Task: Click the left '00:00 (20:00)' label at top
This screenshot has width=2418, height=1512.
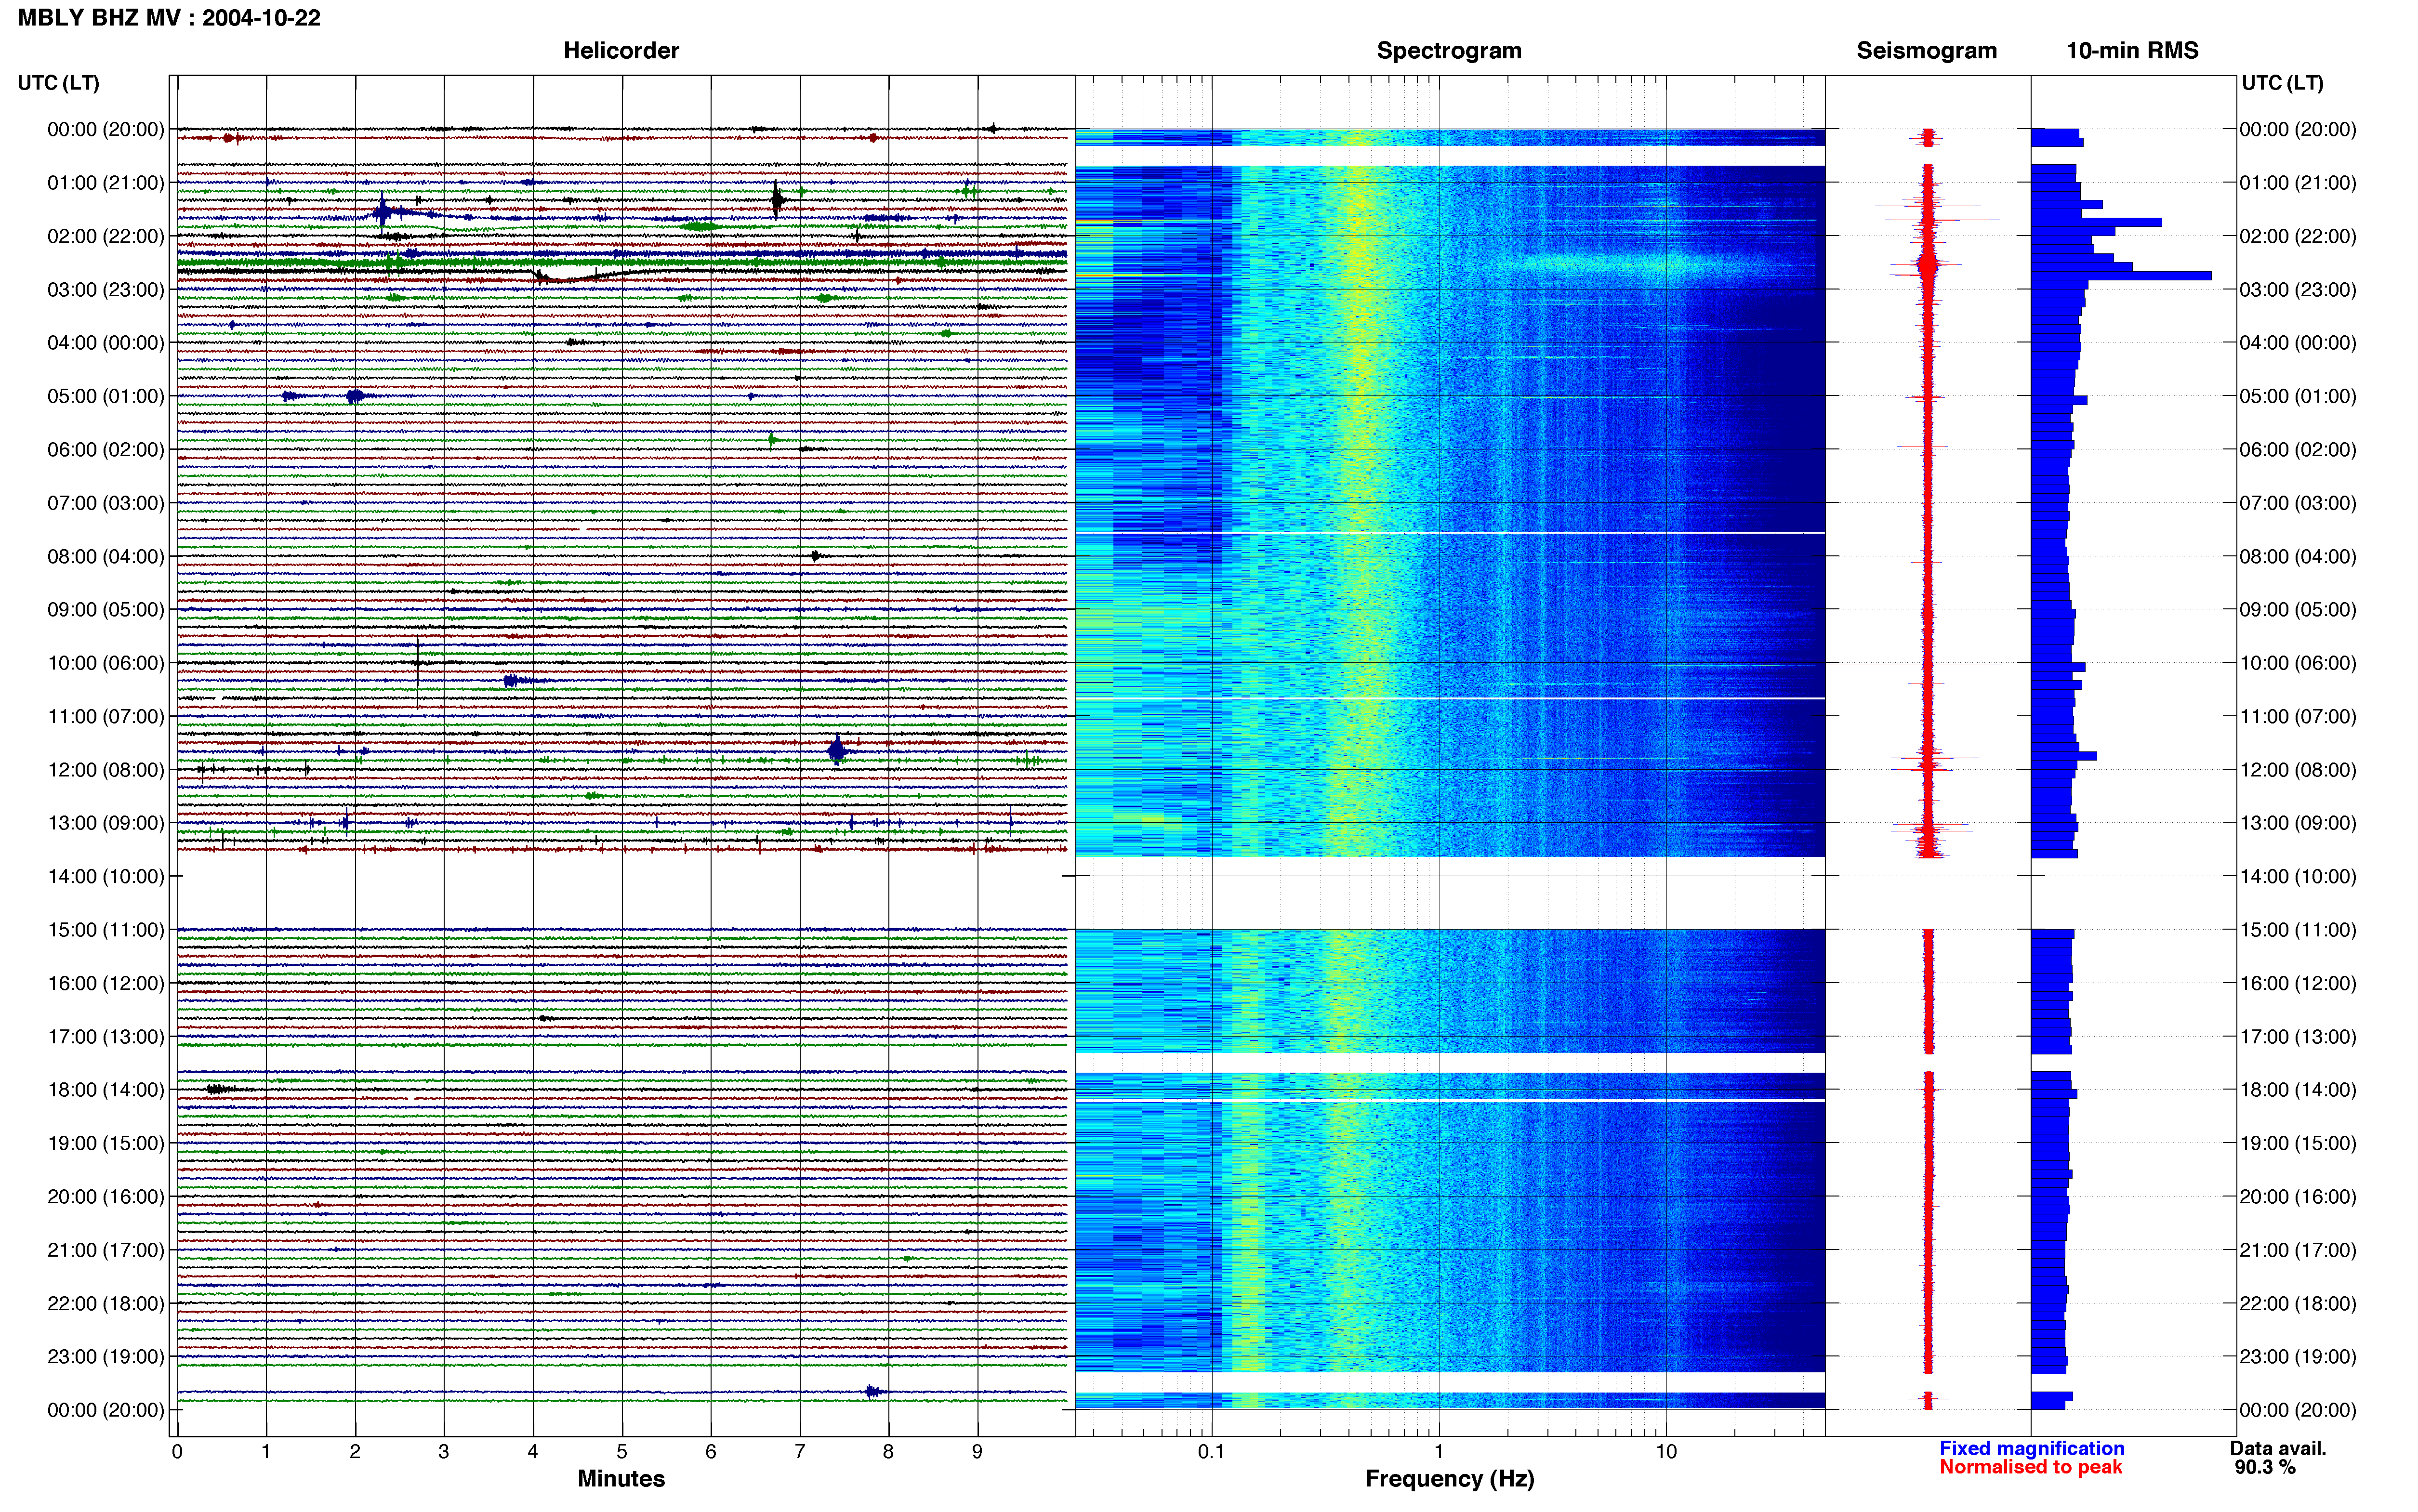Action: click(106, 130)
